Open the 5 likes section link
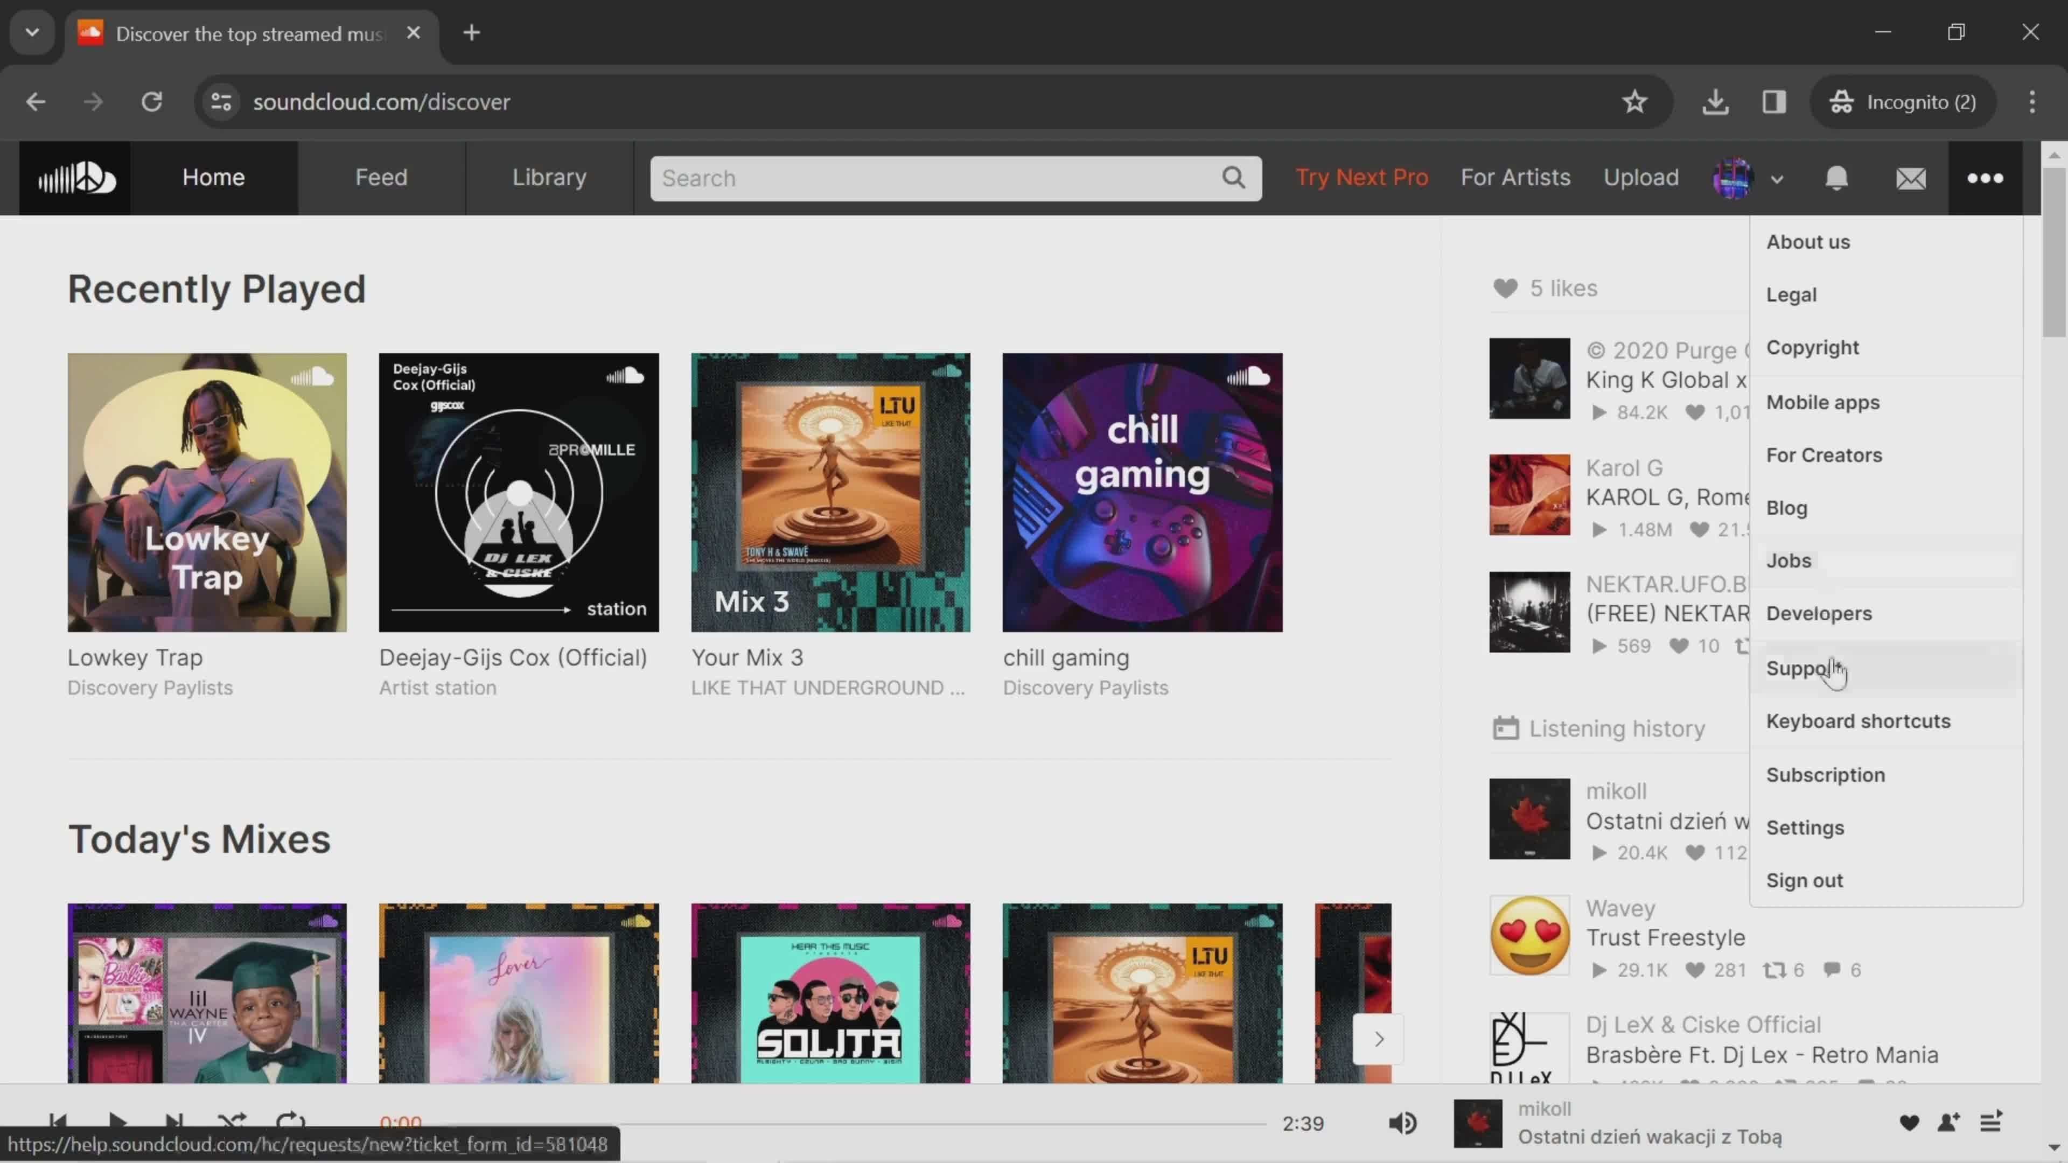Image resolution: width=2068 pixels, height=1163 pixels. tap(1545, 288)
